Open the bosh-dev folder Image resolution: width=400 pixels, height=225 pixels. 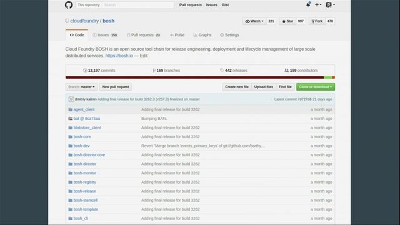(82, 146)
